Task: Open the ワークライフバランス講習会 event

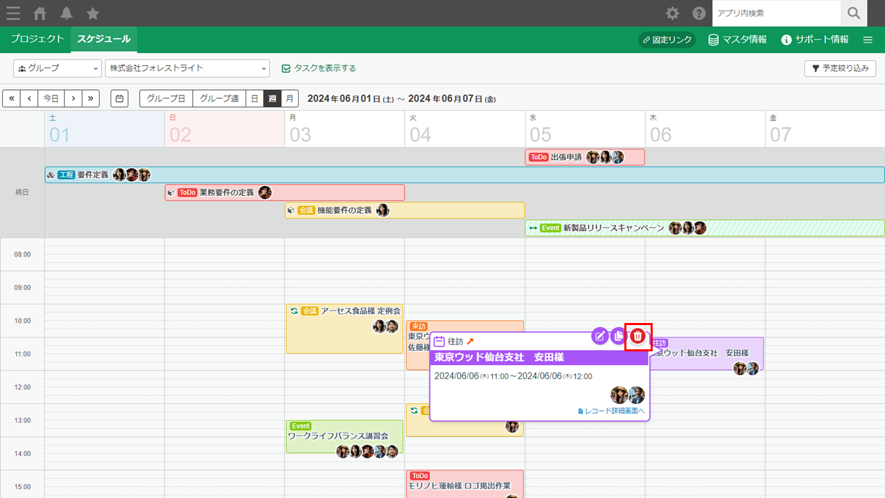Action: pos(344,437)
